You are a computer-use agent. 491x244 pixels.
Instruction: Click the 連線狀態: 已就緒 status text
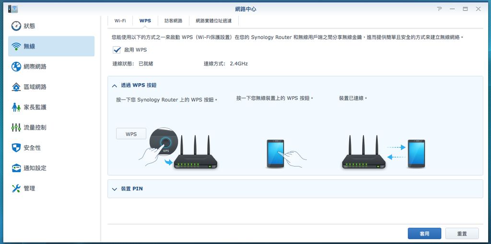133,64
